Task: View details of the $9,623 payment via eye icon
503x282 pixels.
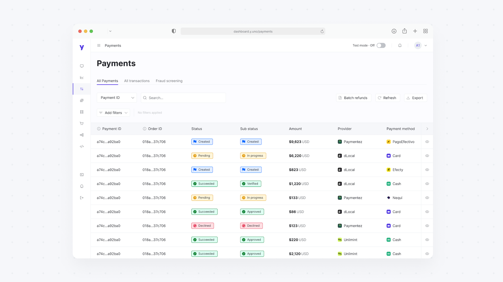Action: coord(427,142)
